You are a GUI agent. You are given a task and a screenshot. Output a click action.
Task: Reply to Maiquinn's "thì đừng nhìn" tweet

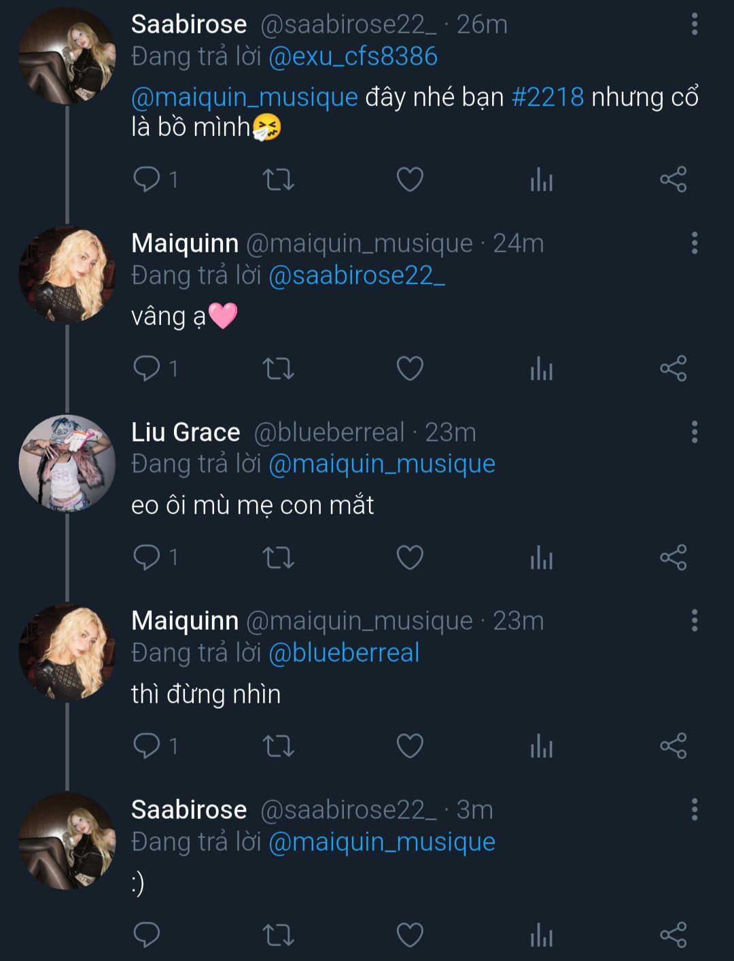point(147,746)
